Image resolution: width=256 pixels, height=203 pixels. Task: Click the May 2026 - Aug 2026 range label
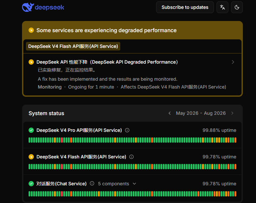tap(201, 113)
